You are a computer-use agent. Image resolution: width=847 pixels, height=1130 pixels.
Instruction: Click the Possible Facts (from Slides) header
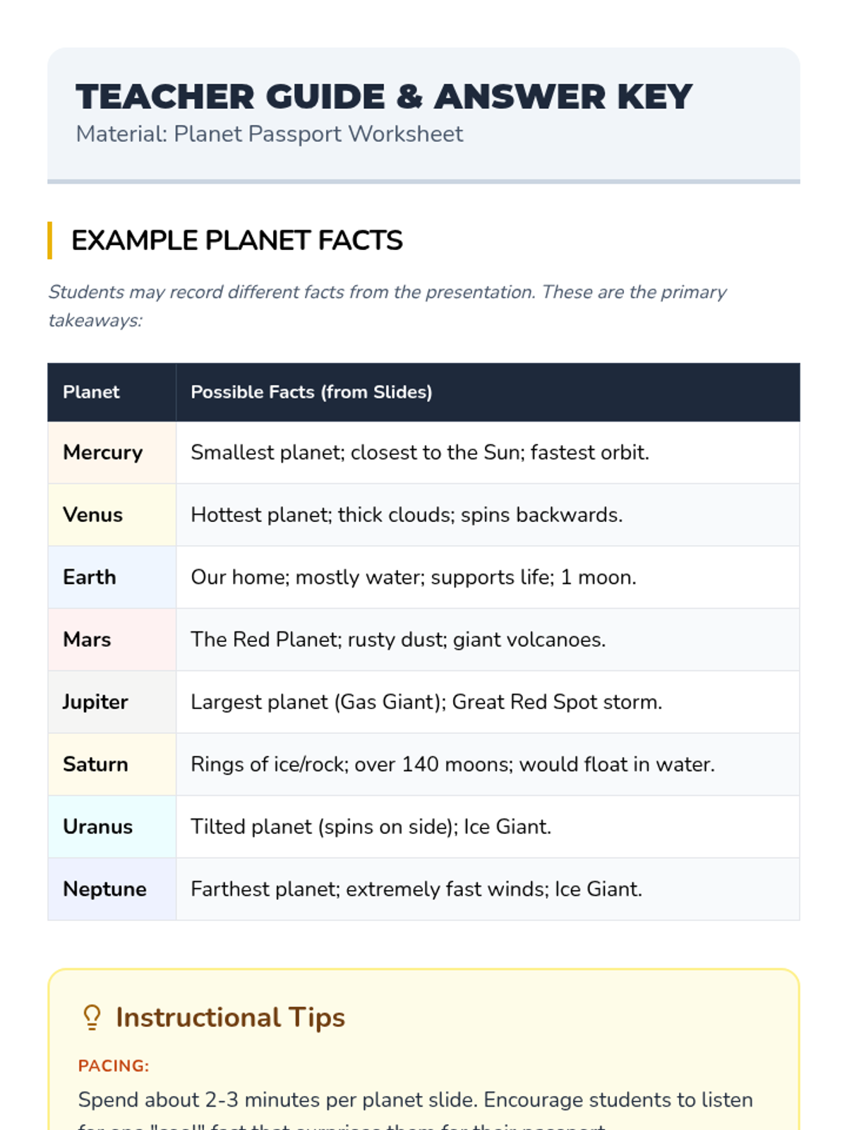pyautogui.click(x=311, y=392)
